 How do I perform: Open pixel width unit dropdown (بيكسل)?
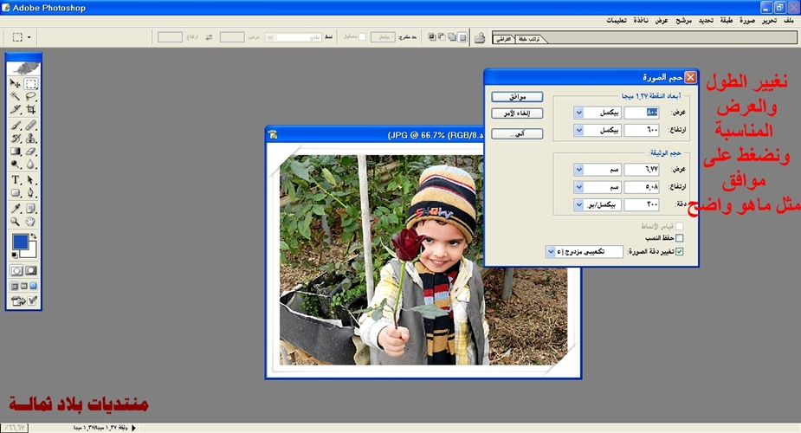578,113
